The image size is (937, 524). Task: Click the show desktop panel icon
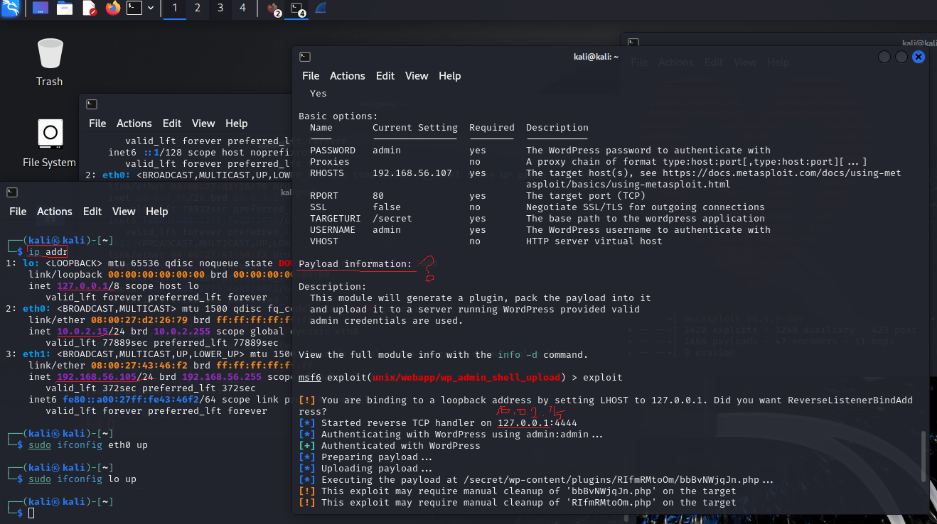tap(41, 9)
